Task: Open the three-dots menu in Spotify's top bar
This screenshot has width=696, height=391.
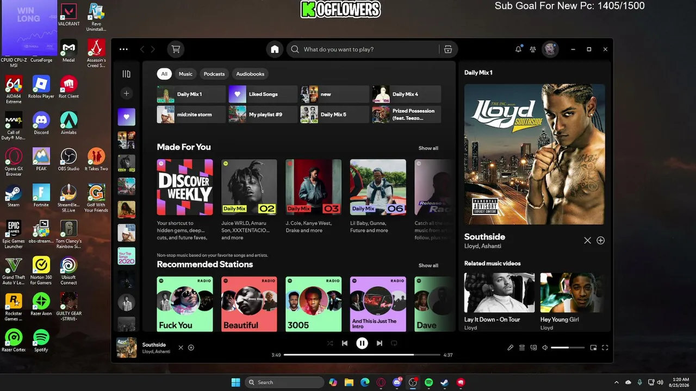Action: coord(123,49)
